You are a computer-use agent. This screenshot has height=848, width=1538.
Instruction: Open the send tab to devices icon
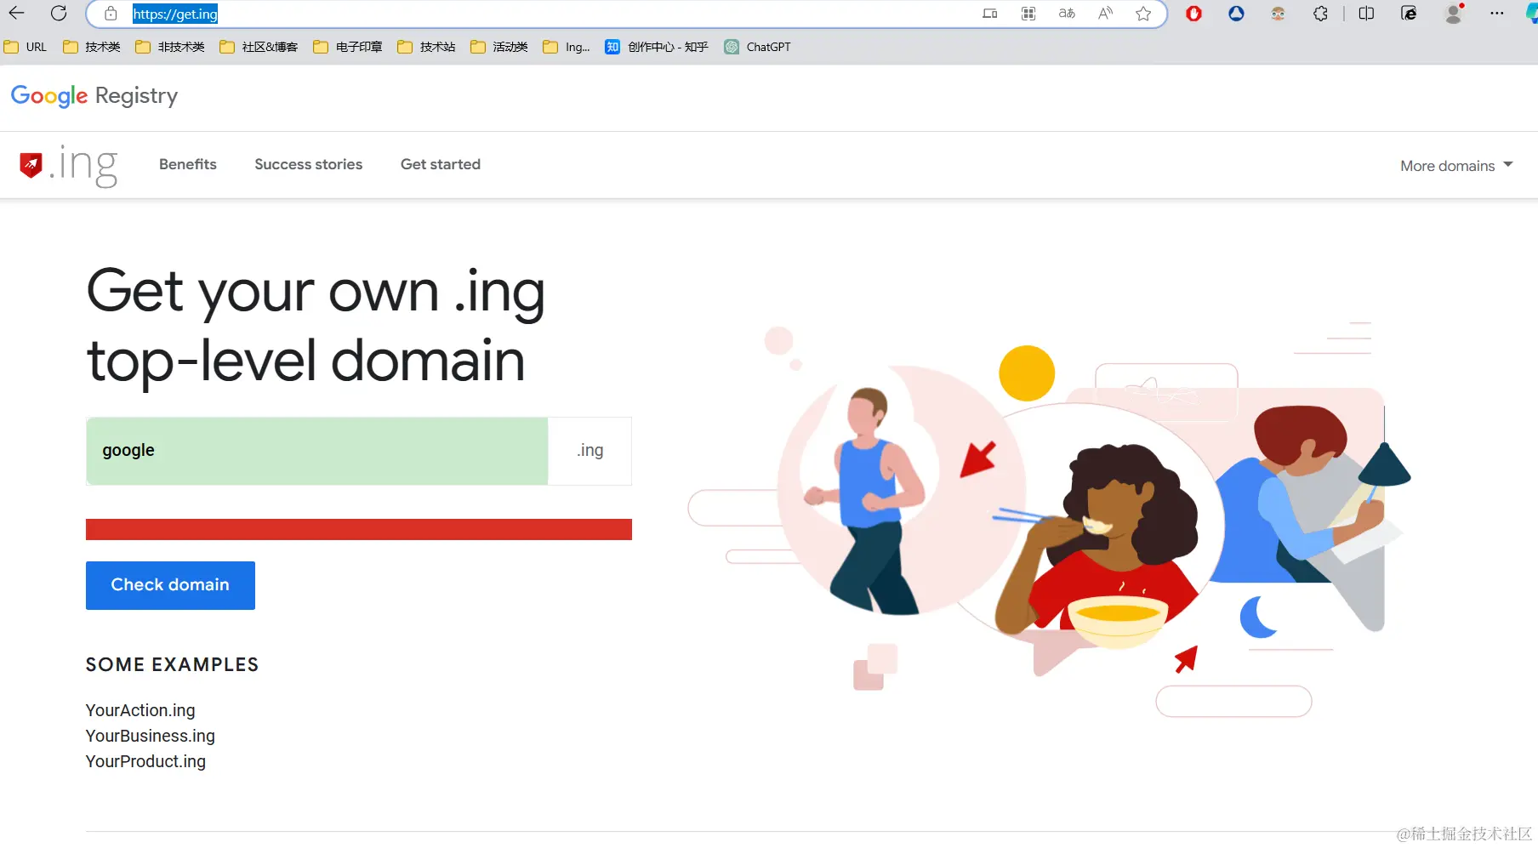pyautogui.click(x=990, y=14)
